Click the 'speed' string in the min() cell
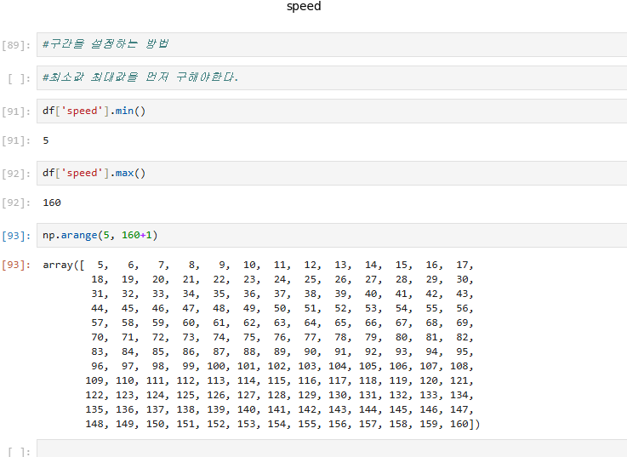The width and height of the screenshot is (627, 457). tap(82, 111)
